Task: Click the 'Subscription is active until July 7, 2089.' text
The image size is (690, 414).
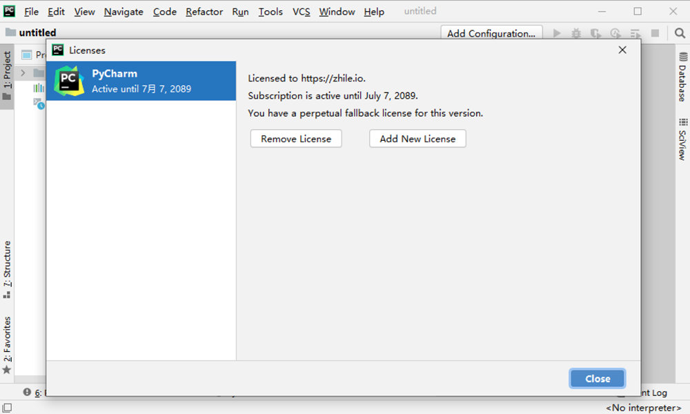Action: 333,96
